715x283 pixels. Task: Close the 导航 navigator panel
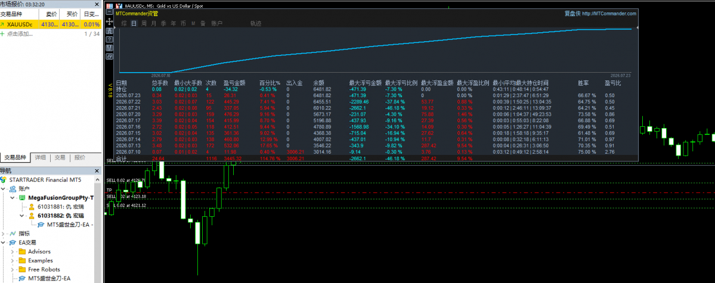coord(97,171)
